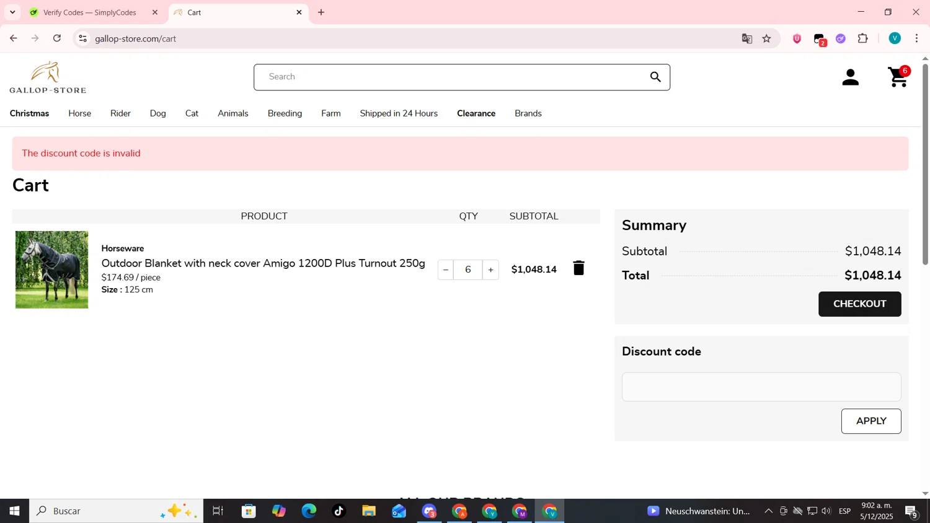Click the browser forward arrow
Screen dimensions: 930x523
pos(35,38)
